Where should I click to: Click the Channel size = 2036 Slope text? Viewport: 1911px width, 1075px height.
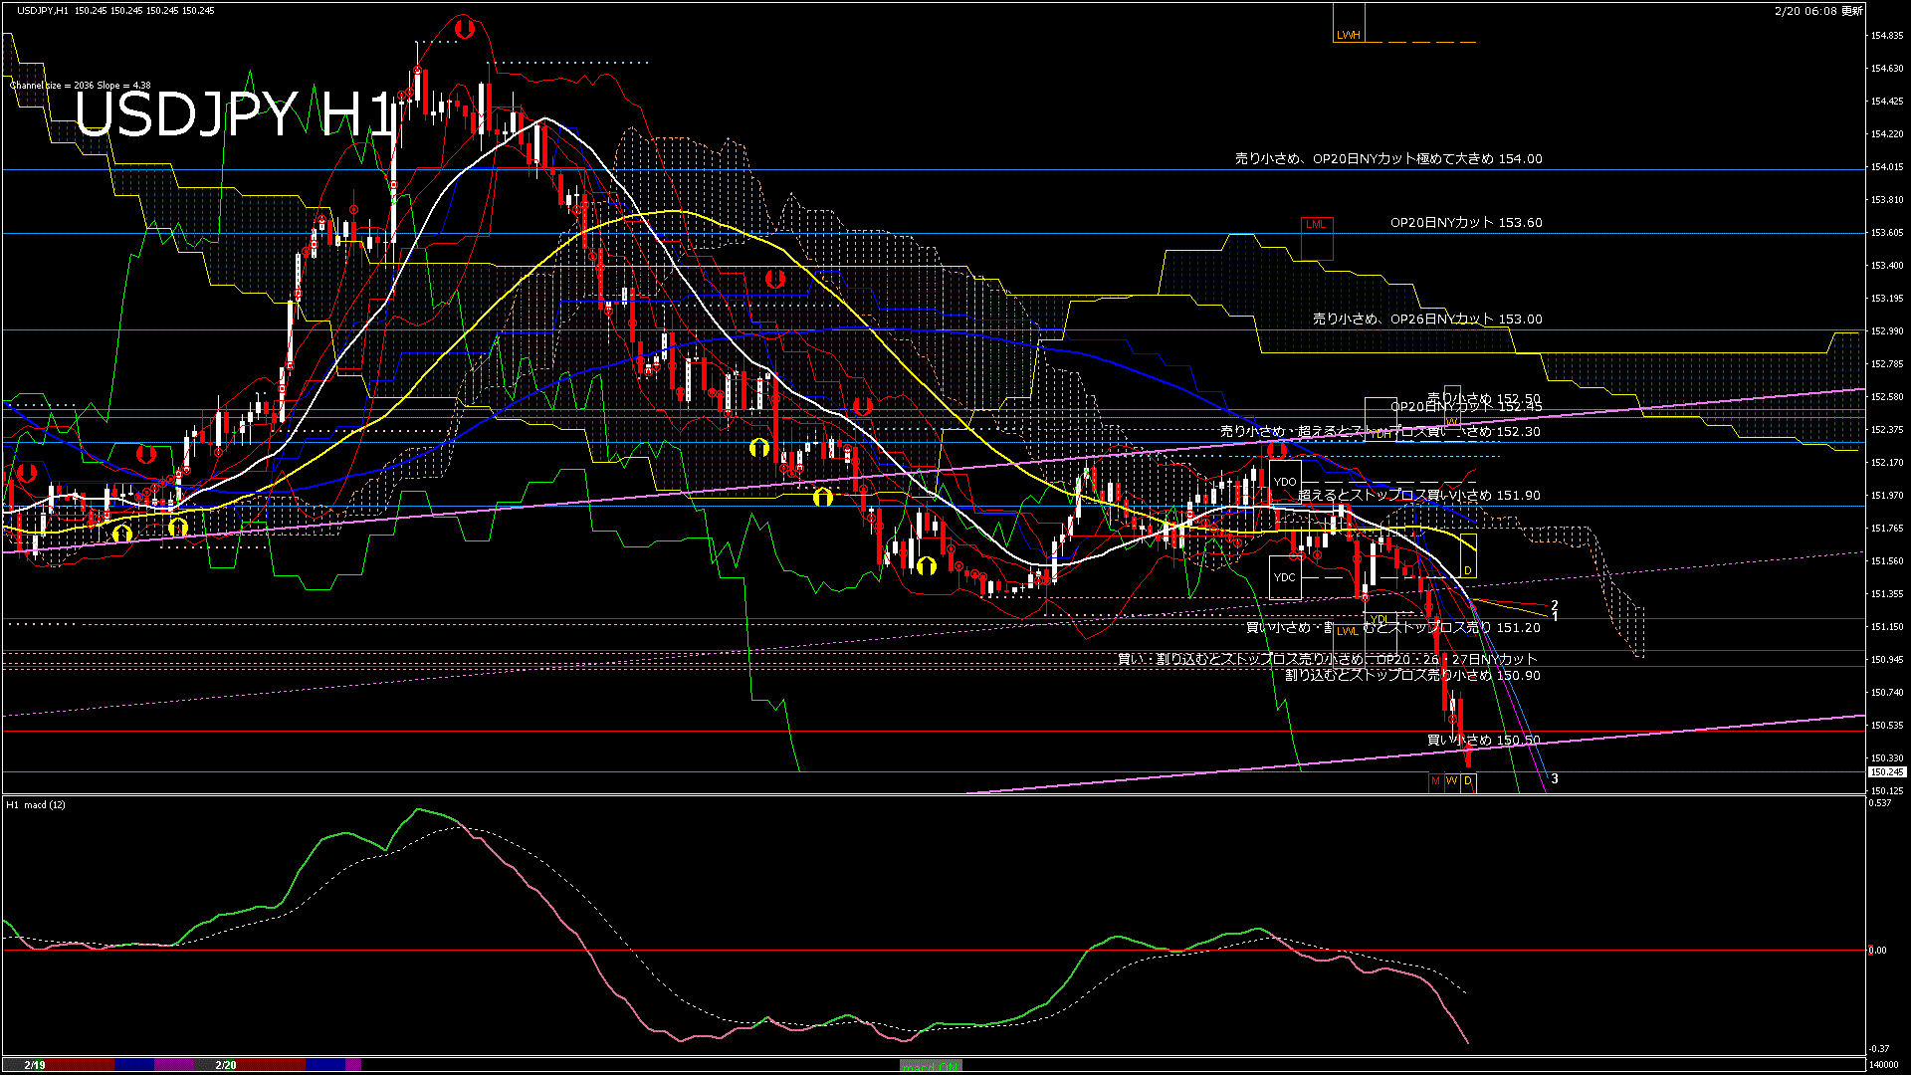(x=81, y=86)
